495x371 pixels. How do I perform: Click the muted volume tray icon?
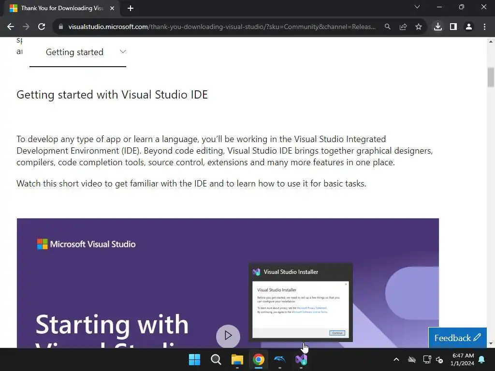[439, 359]
